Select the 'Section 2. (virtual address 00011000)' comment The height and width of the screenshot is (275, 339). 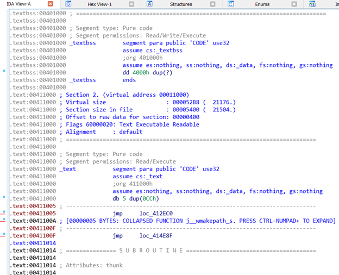click(127, 95)
